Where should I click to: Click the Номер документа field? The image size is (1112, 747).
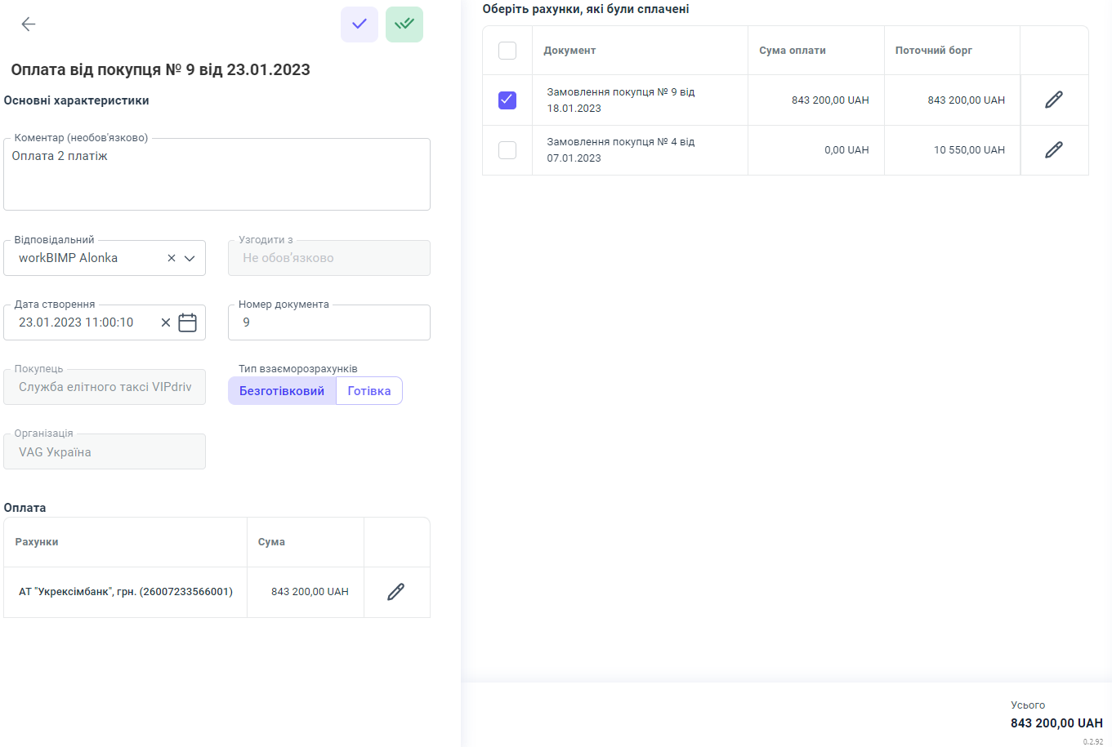pyautogui.click(x=328, y=322)
